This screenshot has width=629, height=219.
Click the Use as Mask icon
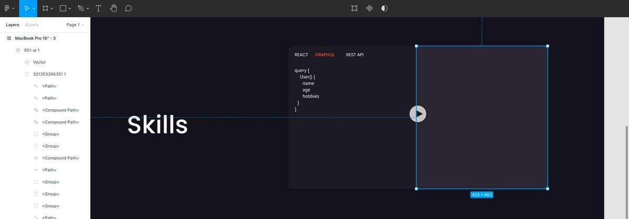[x=384, y=8]
